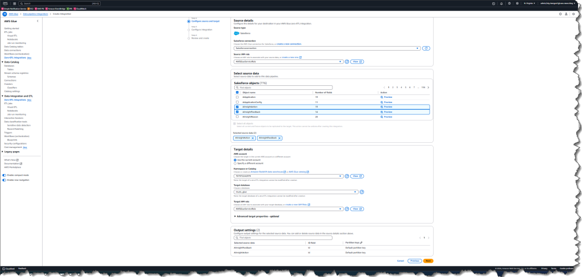Uncheck the AIInsightFeedback object checkbox
Viewport: 582px width, 277px height.
click(x=237, y=111)
